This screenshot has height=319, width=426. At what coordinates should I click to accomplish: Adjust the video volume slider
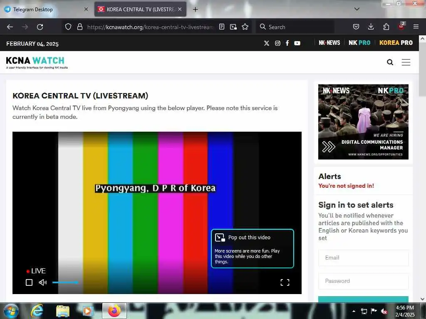(65, 282)
